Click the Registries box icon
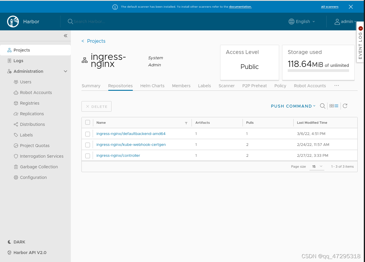The image size is (365, 262). tap(16, 103)
